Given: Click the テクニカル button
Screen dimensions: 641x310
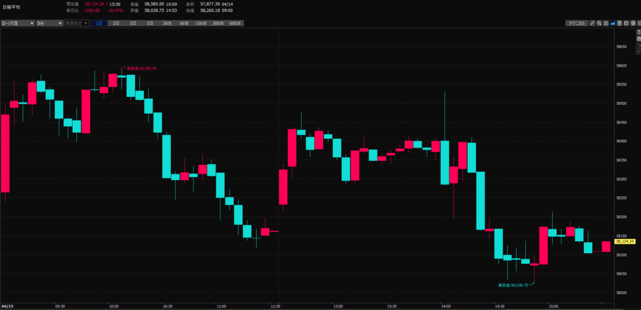Looking at the screenshot, I should click(x=576, y=23).
